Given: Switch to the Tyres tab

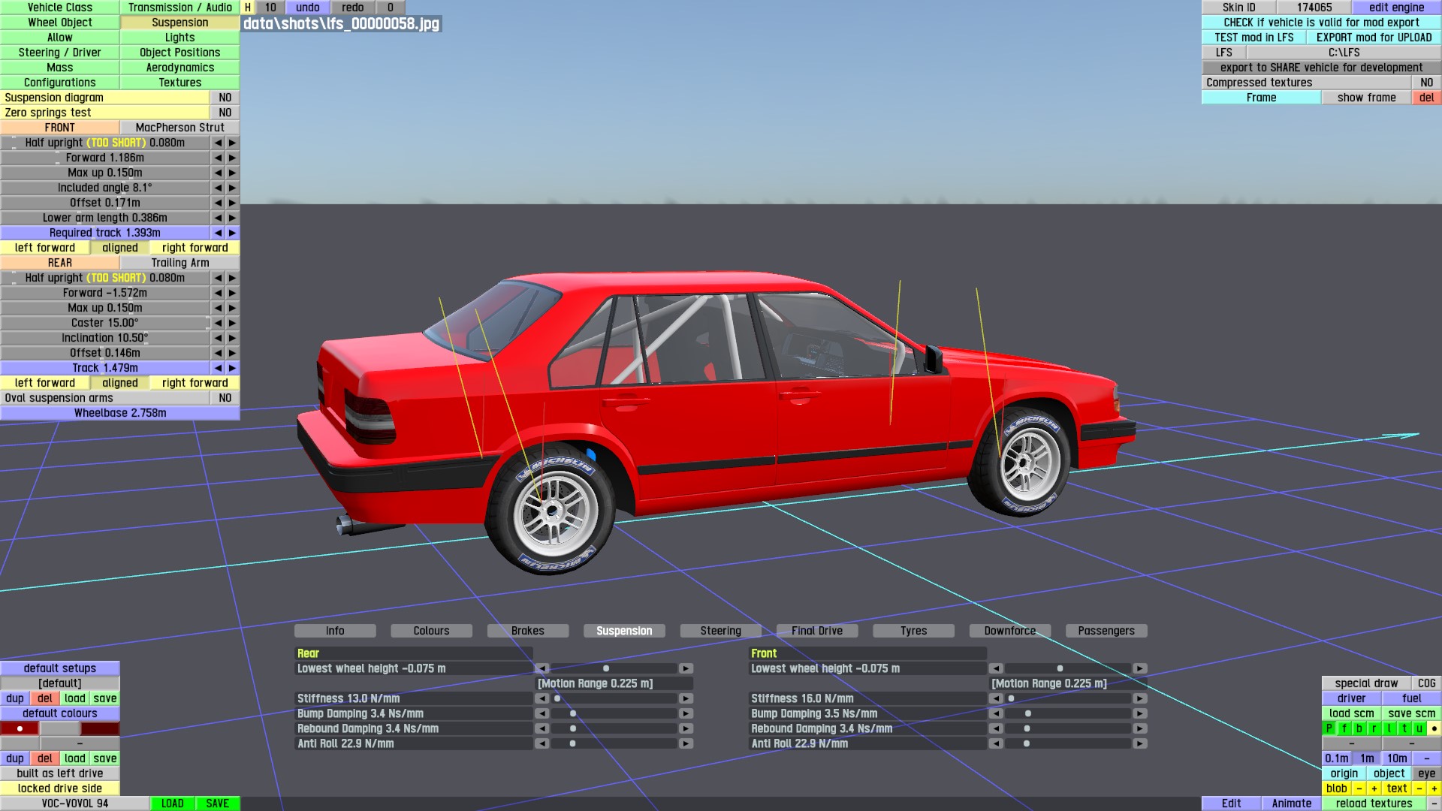Looking at the screenshot, I should pyautogui.click(x=913, y=631).
